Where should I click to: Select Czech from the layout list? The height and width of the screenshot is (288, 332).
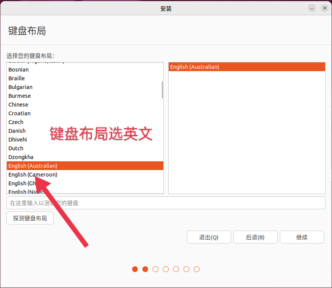16,122
